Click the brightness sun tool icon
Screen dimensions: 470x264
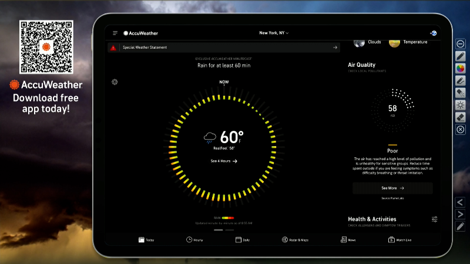pyautogui.click(x=461, y=105)
